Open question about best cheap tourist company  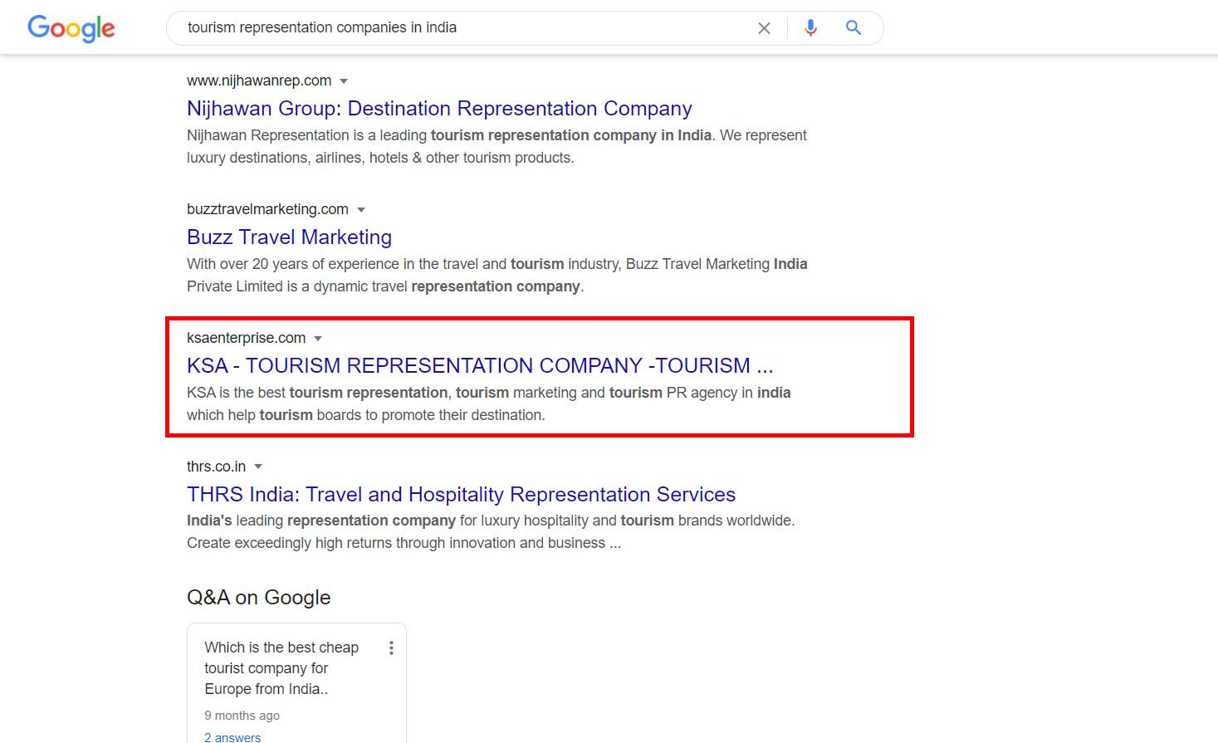pyautogui.click(x=281, y=668)
